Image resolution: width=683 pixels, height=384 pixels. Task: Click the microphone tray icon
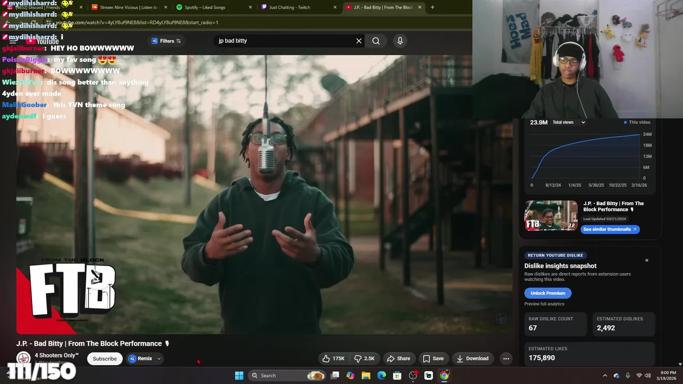pyautogui.click(x=628, y=375)
